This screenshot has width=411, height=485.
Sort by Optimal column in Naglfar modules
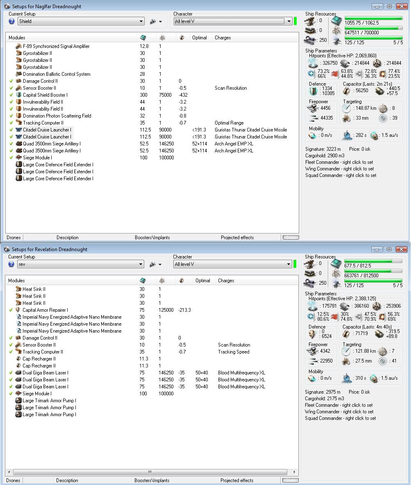coord(199,37)
